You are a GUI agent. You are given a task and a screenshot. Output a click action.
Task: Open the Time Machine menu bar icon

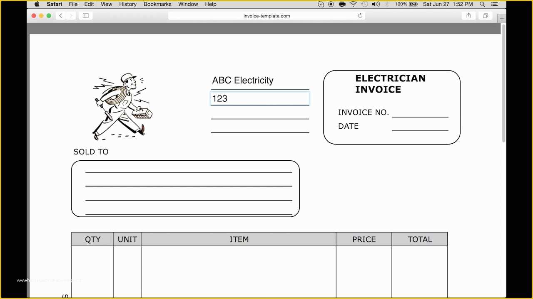365,4
